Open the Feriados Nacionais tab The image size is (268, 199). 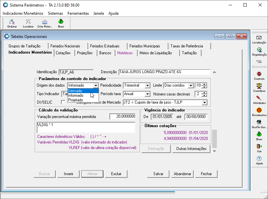point(65,46)
